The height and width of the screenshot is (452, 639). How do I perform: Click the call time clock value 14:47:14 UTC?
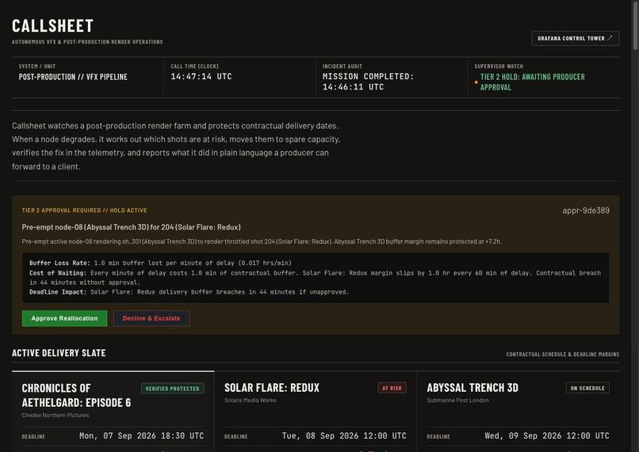(x=201, y=77)
